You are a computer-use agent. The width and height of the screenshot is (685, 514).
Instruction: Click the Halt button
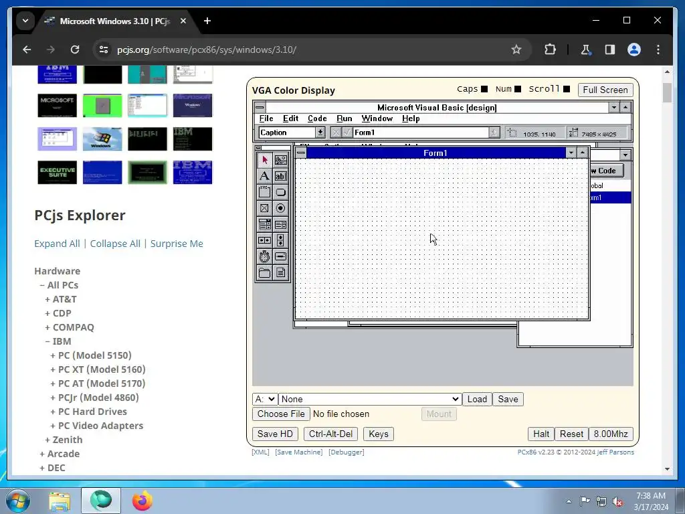click(x=541, y=434)
